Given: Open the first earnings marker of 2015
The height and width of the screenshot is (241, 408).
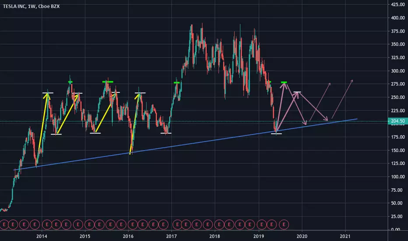Looking at the screenshot, I should click(89, 224).
